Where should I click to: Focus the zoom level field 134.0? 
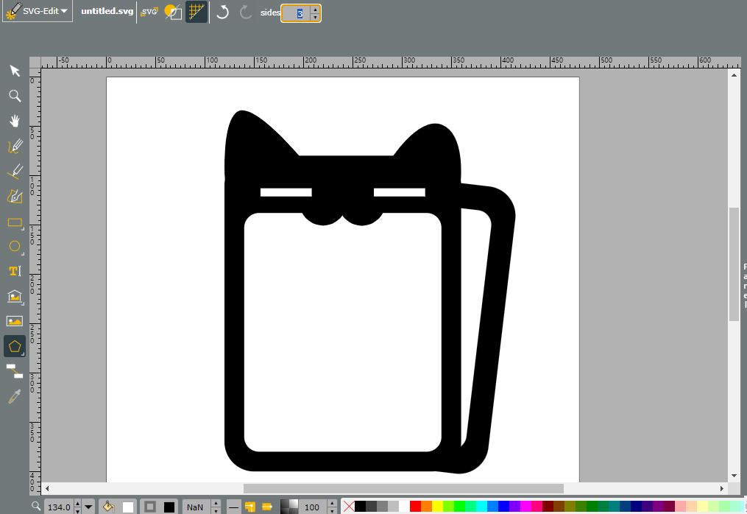click(59, 507)
